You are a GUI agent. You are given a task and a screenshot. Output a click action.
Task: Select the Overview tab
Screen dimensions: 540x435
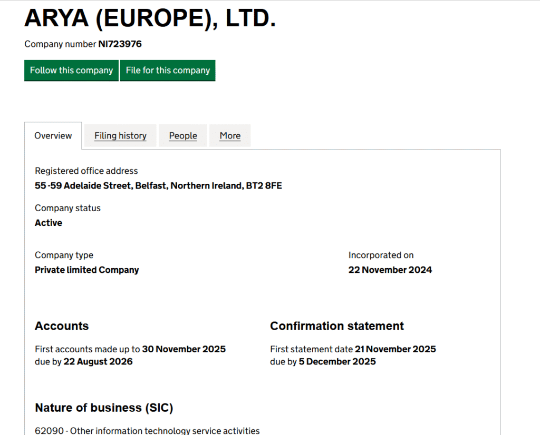[x=53, y=136]
